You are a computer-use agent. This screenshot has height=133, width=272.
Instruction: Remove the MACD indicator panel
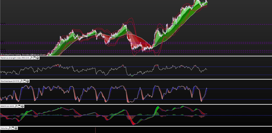tap(23, 106)
